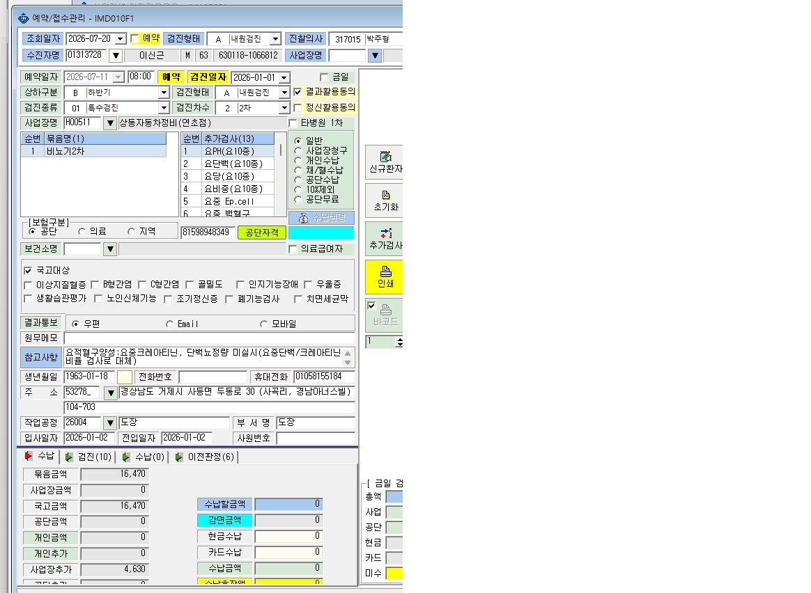The image size is (811, 593).
Task: Click the application logo icon in title bar
Action: click(23, 19)
